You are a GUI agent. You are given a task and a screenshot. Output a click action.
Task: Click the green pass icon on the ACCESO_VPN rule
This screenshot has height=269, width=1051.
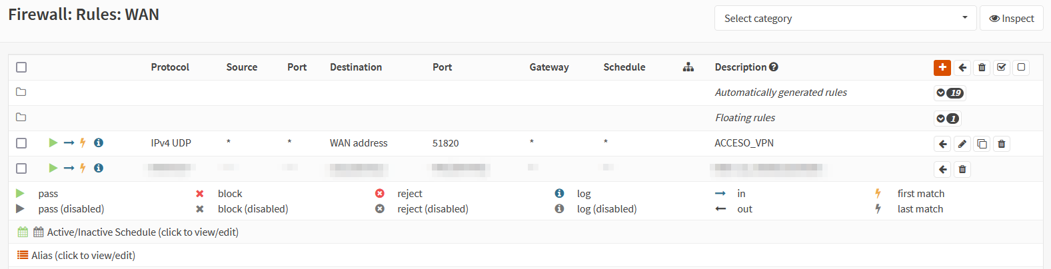53,142
